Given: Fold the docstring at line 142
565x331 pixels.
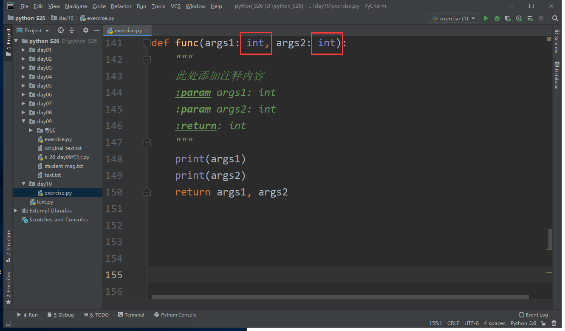Looking at the screenshot, I should (x=147, y=60).
